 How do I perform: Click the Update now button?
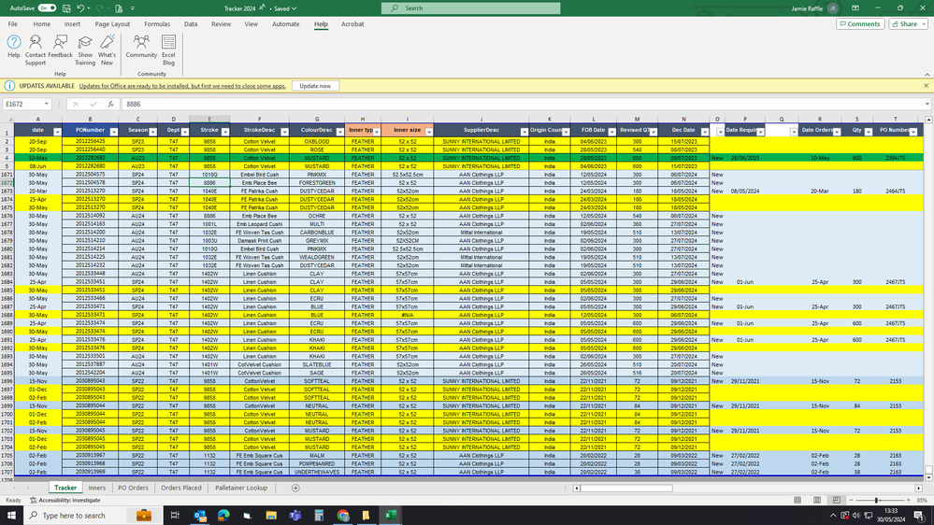tap(315, 86)
